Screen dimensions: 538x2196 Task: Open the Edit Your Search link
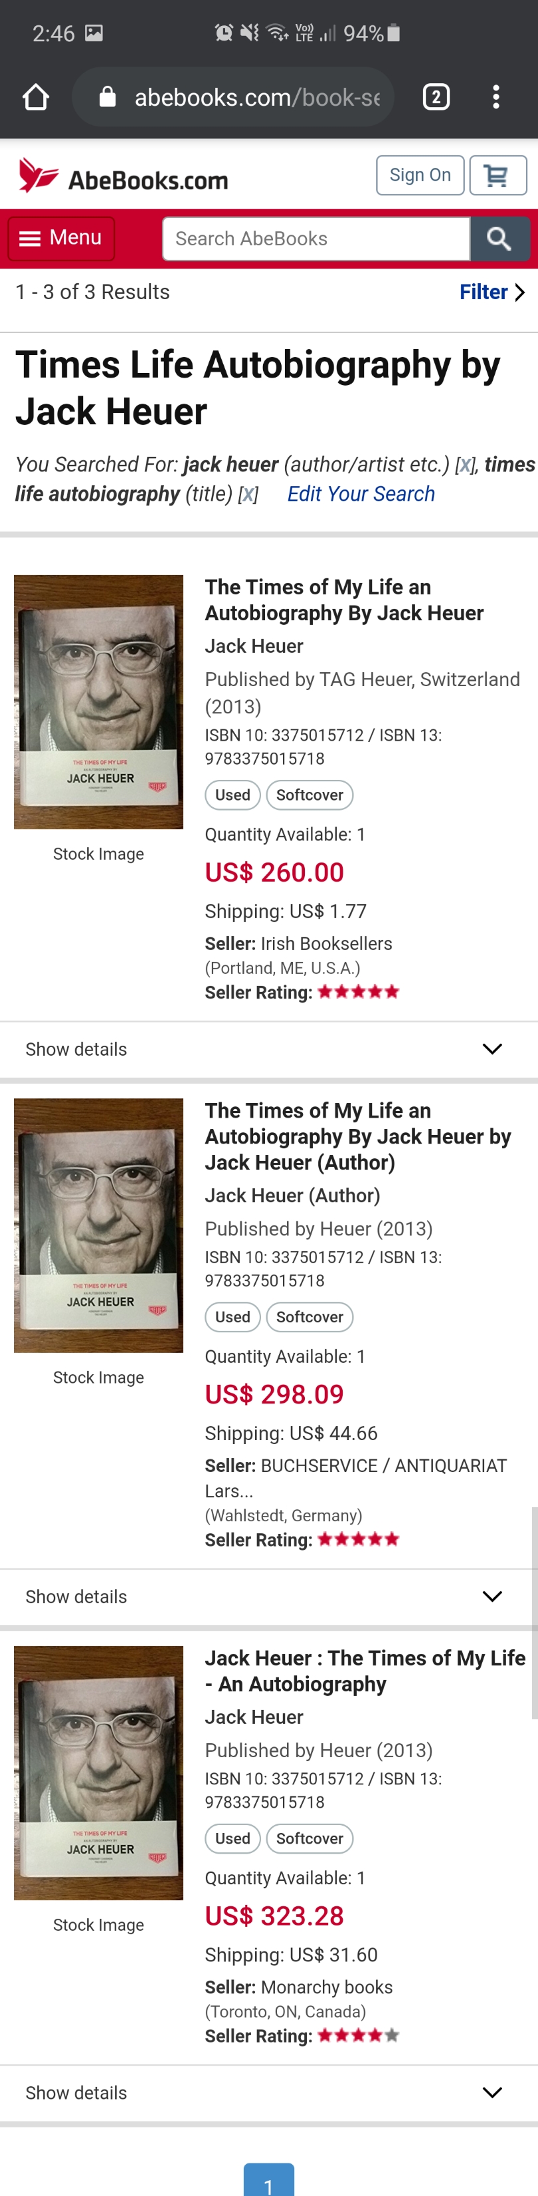coord(361,495)
